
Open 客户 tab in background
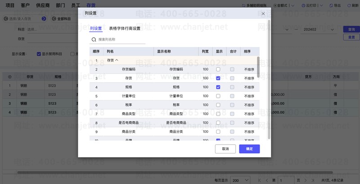[25, 5]
